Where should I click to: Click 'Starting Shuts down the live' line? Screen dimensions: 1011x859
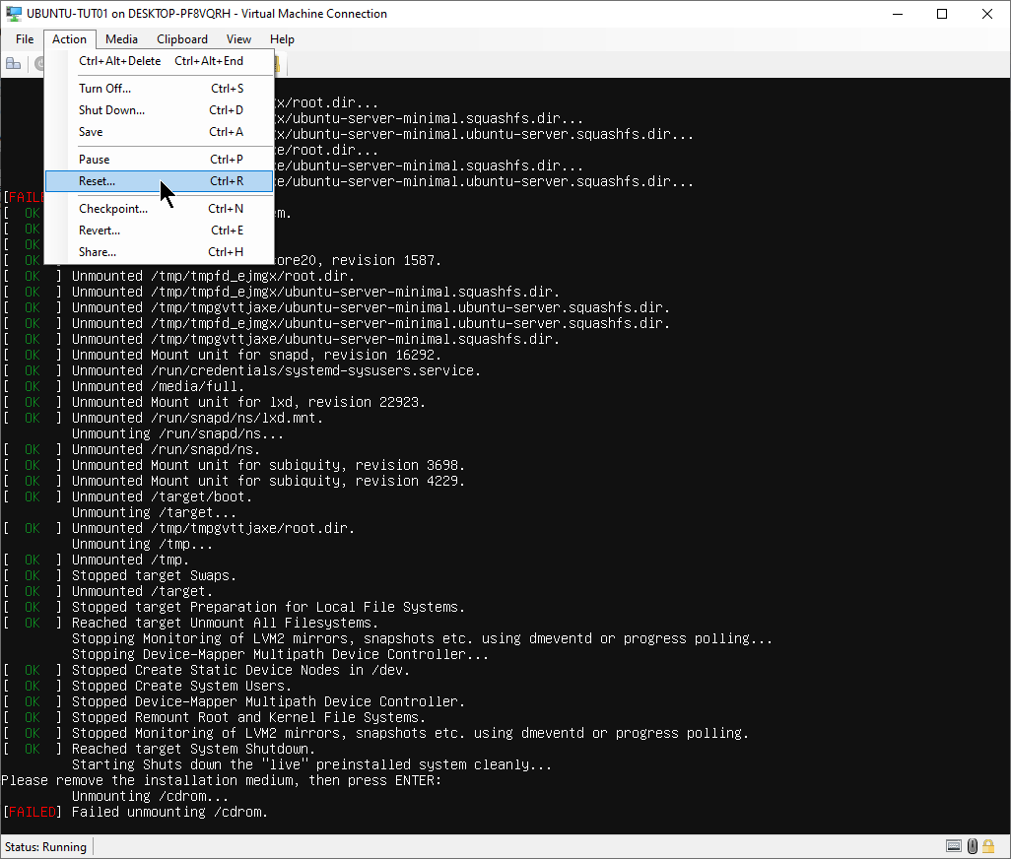pyautogui.click(x=312, y=764)
